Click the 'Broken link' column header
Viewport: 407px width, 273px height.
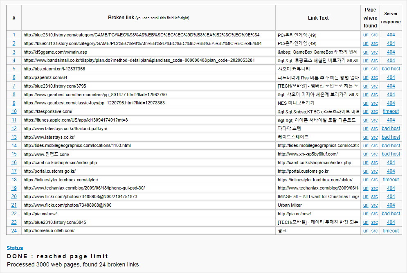pos(148,18)
